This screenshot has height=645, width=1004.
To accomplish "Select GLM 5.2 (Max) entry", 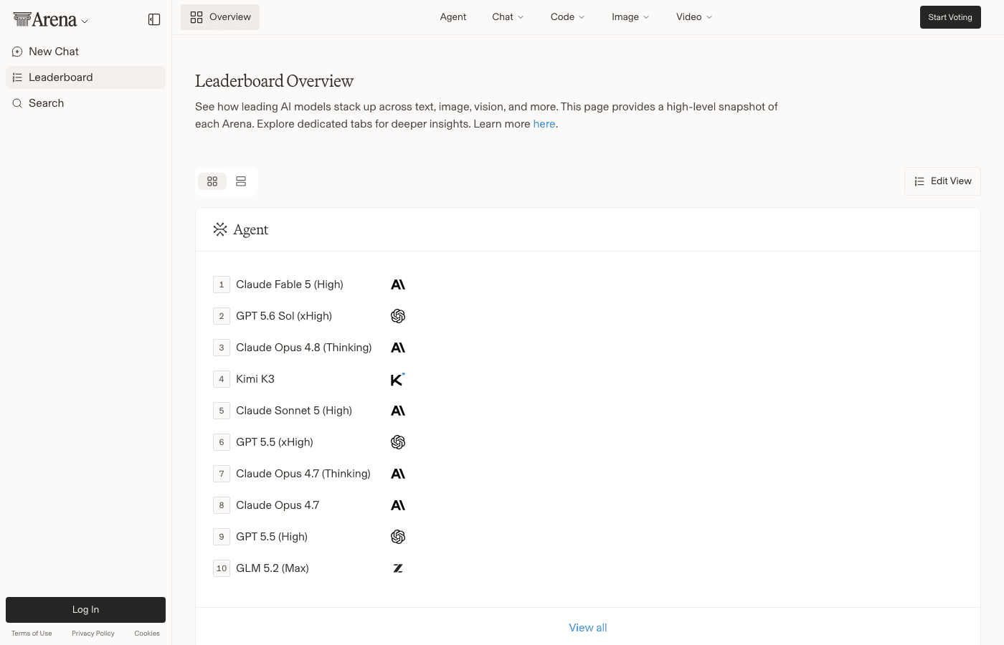I will click(x=273, y=568).
